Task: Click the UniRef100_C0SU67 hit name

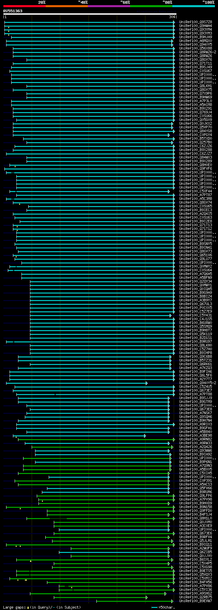Action: coord(196,71)
